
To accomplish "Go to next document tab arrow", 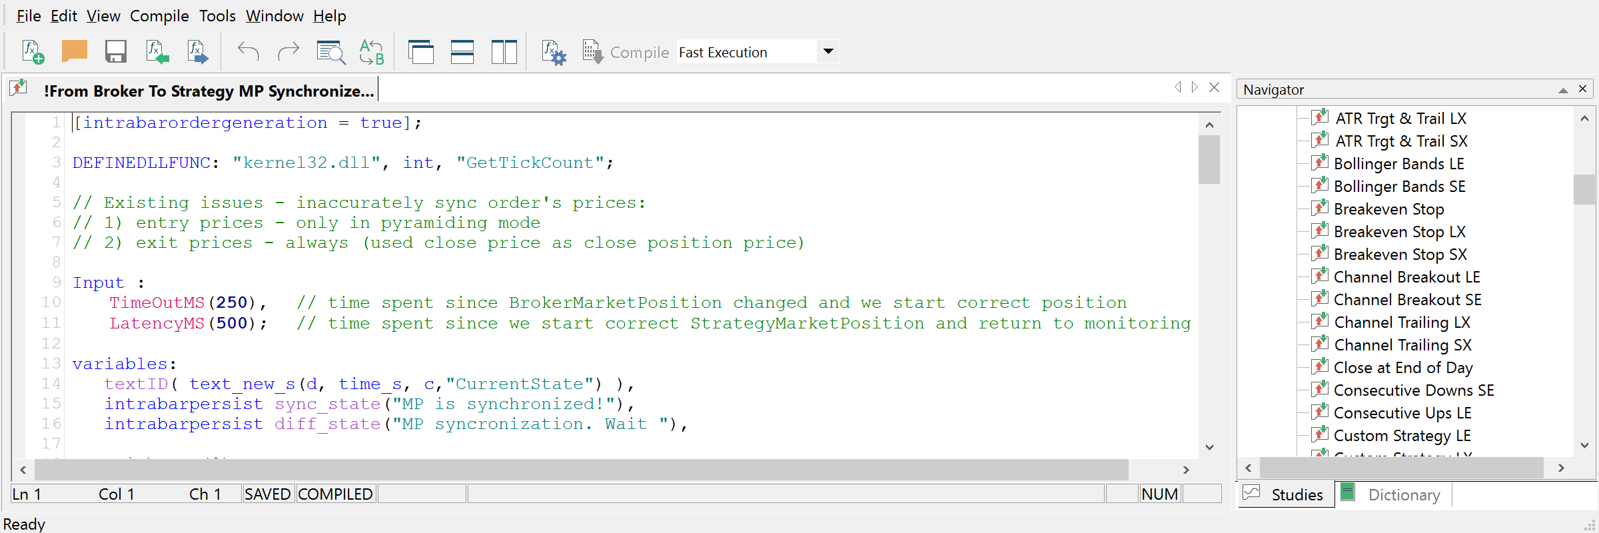I will 1195,87.
